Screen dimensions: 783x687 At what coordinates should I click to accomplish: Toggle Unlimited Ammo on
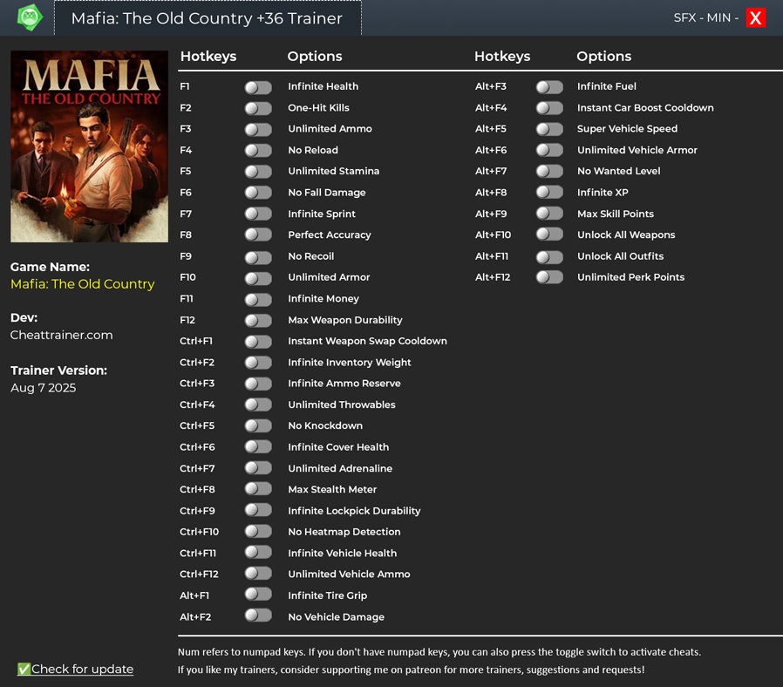[x=258, y=129]
